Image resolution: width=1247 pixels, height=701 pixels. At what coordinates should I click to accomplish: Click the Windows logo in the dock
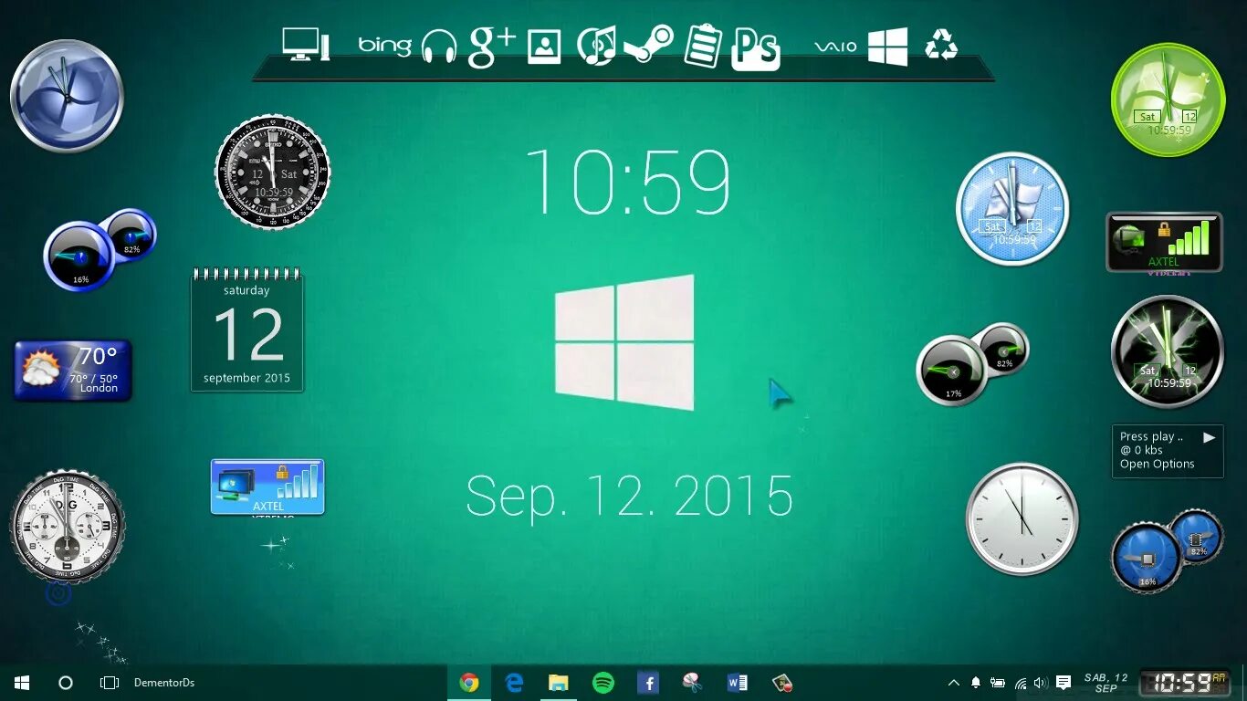pos(887,47)
